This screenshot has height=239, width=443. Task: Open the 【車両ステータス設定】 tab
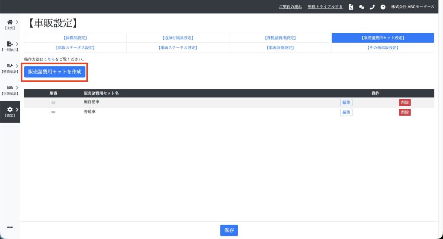pyautogui.click(x=177, y=47)
